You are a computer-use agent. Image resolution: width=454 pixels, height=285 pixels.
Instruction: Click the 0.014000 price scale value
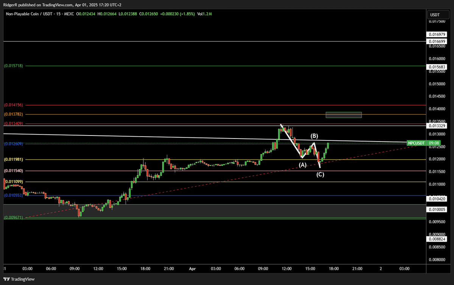coord(436,109)
